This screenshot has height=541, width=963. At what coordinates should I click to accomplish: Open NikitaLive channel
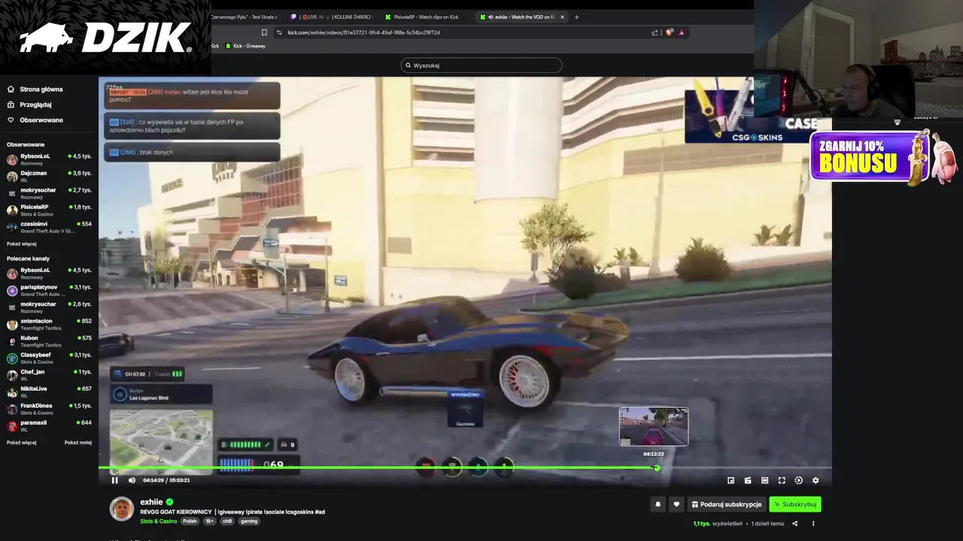pyautogui.click(x=49, y=391)
